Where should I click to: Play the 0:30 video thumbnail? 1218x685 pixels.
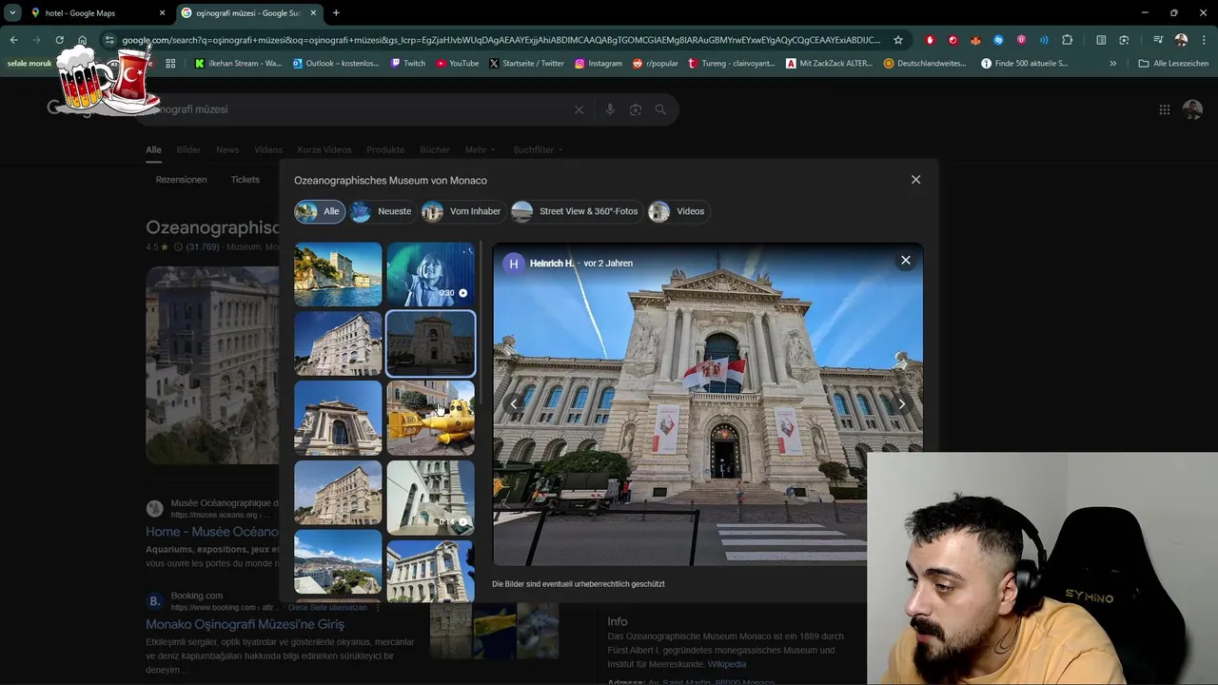point(430,275)
